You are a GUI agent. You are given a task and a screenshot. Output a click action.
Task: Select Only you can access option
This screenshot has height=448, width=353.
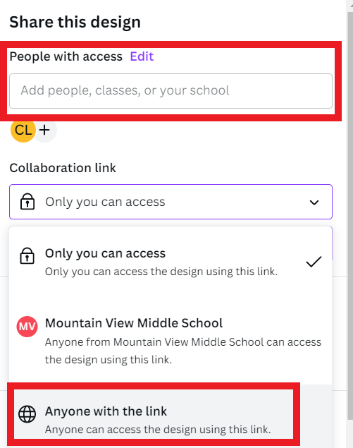tap(171, 262)
